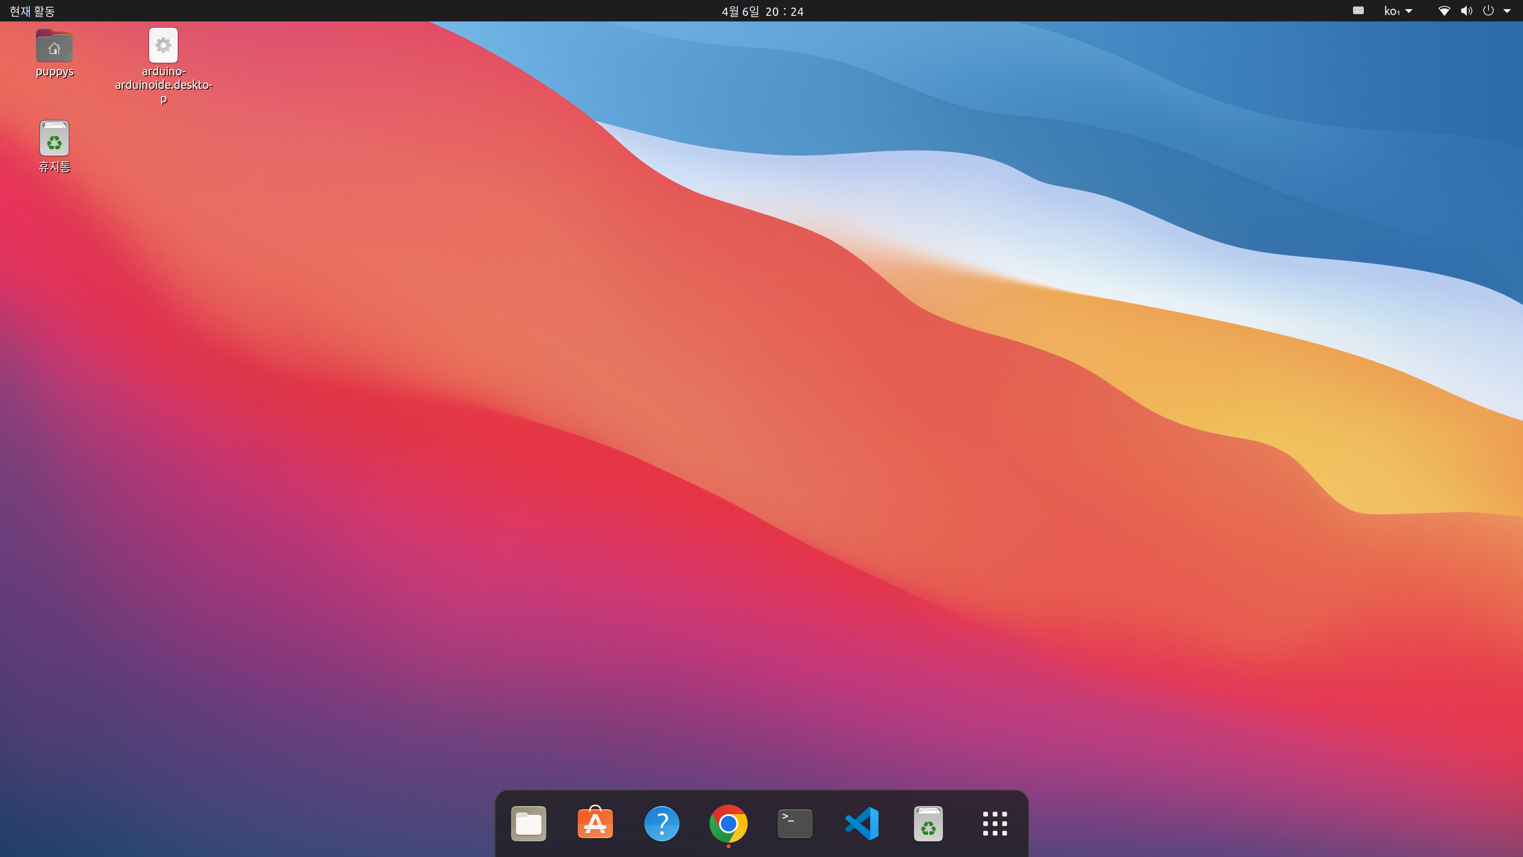This screenshot has width=1523, height=857.
Task: Click the arduino-arduinoide.desktop file name label
Action: 164,85
